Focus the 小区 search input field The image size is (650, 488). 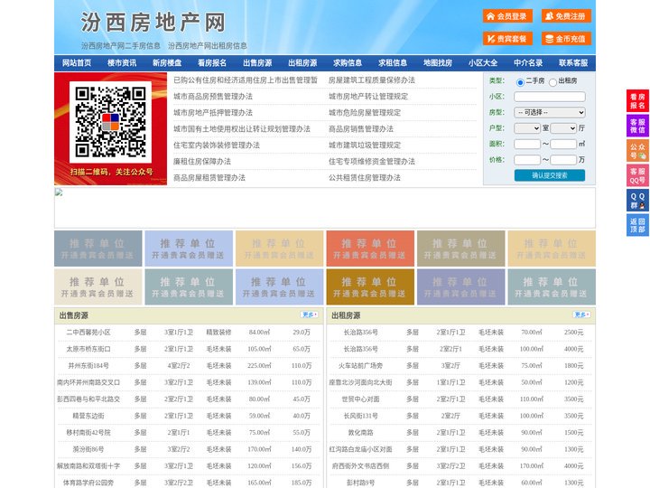click(550, 97)
